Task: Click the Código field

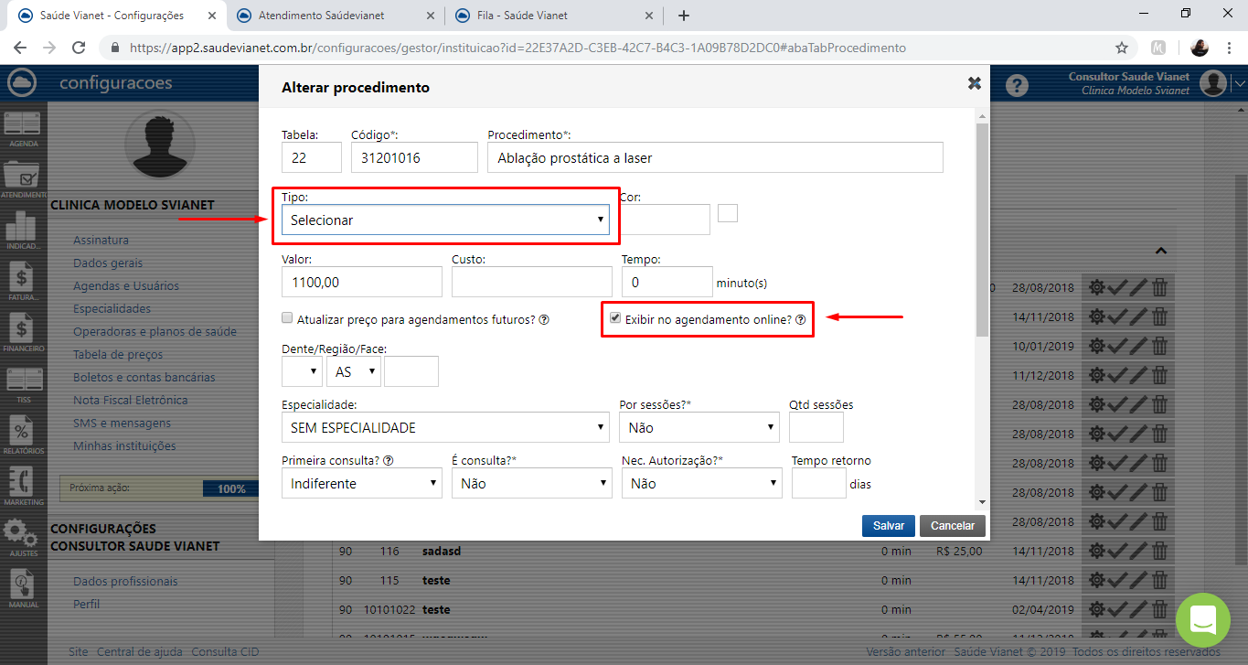Action: [414, 157]
